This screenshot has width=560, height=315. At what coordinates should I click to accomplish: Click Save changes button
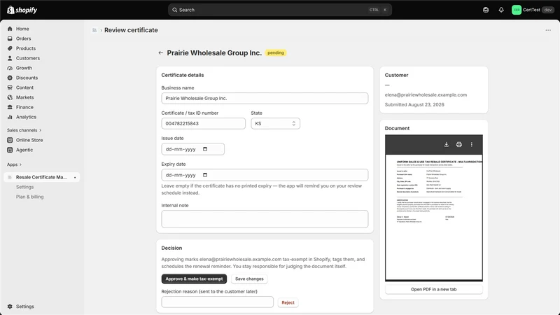(x=249, y=279)
